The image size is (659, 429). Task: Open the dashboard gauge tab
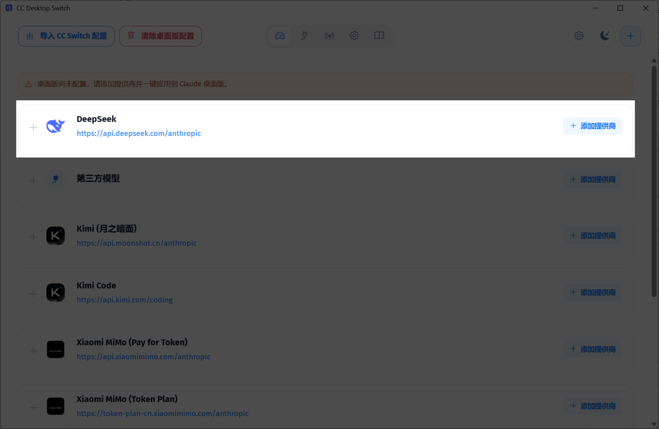pyautogui.click(x=280, y=36)
